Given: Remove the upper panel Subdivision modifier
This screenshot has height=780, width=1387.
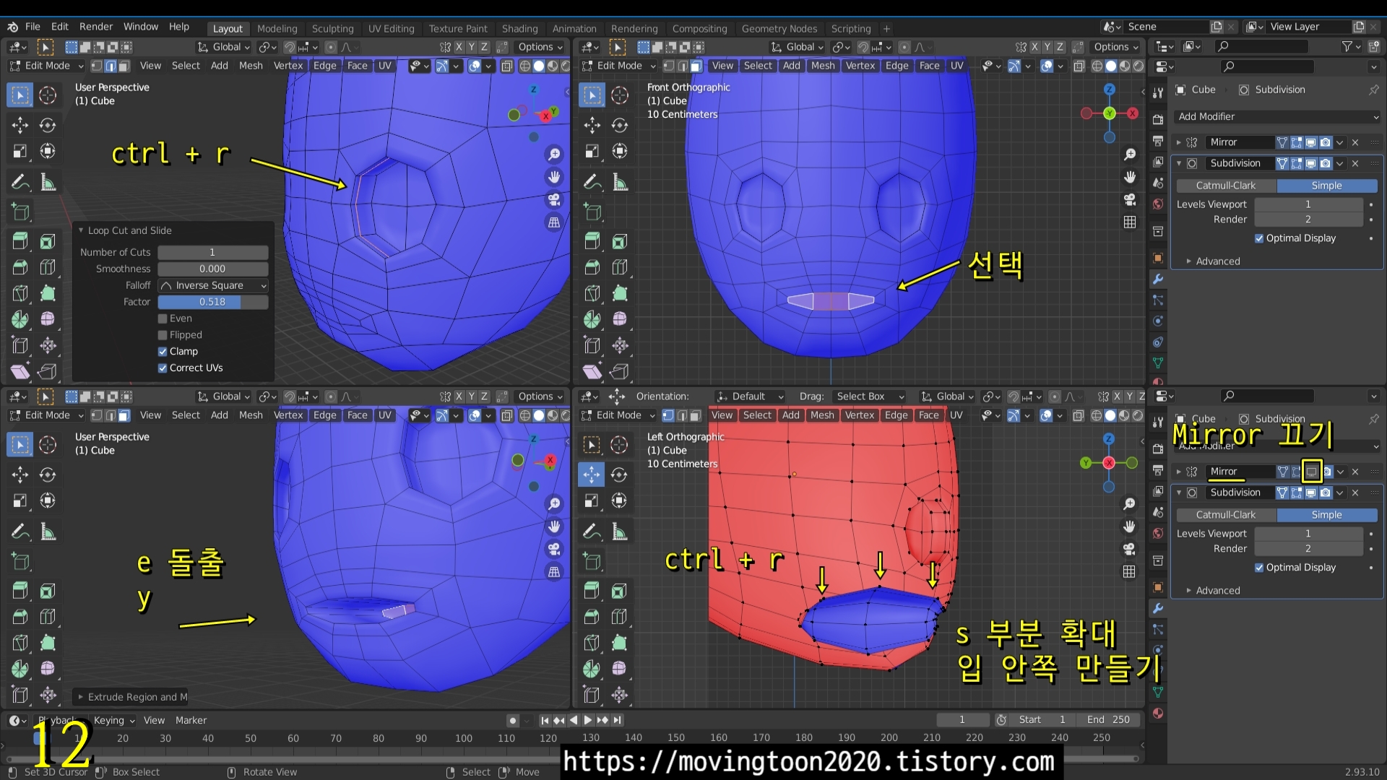Looking at the screenshot, I should point(1355,163).
